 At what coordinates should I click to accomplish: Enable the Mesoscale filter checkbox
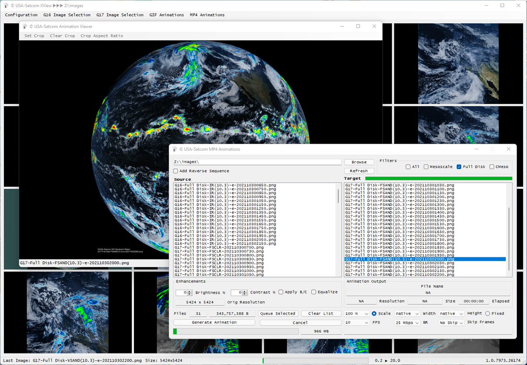tap(427, 167)
